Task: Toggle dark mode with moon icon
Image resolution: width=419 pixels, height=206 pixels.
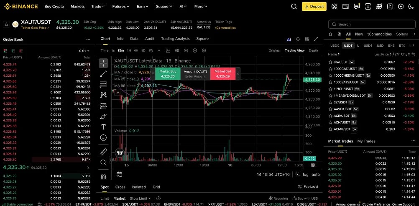Action: click(x=411, y=7)
